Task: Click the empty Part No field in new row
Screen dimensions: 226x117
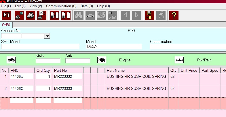Action: coord(68,100)
